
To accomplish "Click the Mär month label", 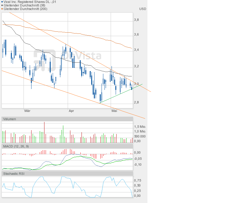I will 27,111.
